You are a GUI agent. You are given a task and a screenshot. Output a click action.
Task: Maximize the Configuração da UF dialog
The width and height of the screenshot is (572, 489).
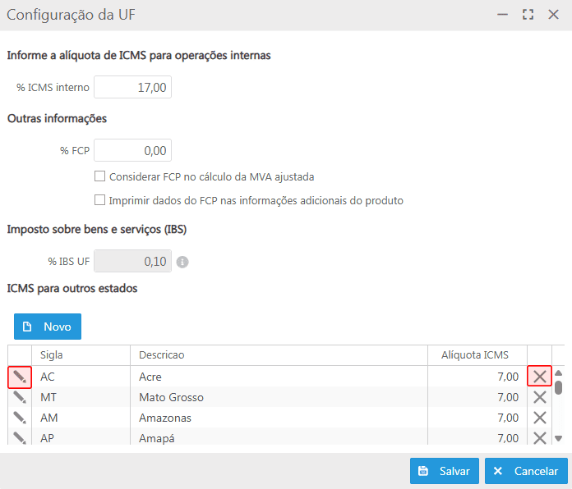click(x=528, y=15)
